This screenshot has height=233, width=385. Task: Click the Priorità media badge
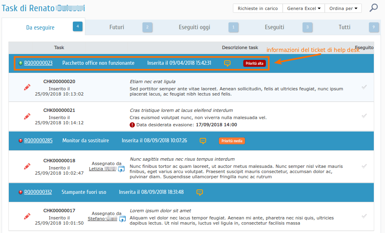click(x=232, y=141)
